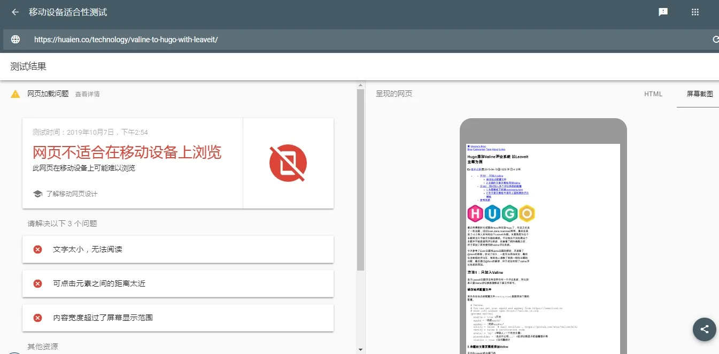Viewport: 719px width, 354px height.
Task: Click the 网页加载问题 label
Action: coord(48,94)
